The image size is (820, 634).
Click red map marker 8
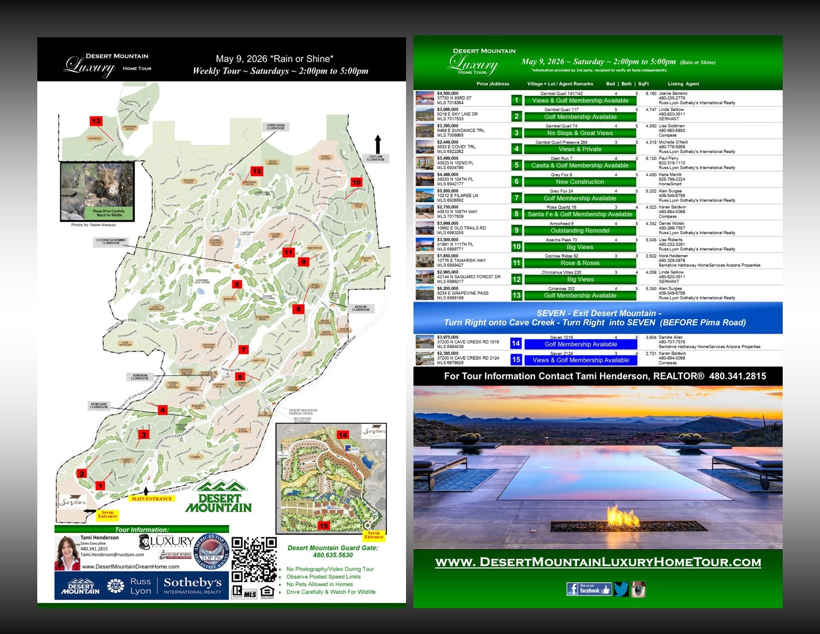coord(299,309)
